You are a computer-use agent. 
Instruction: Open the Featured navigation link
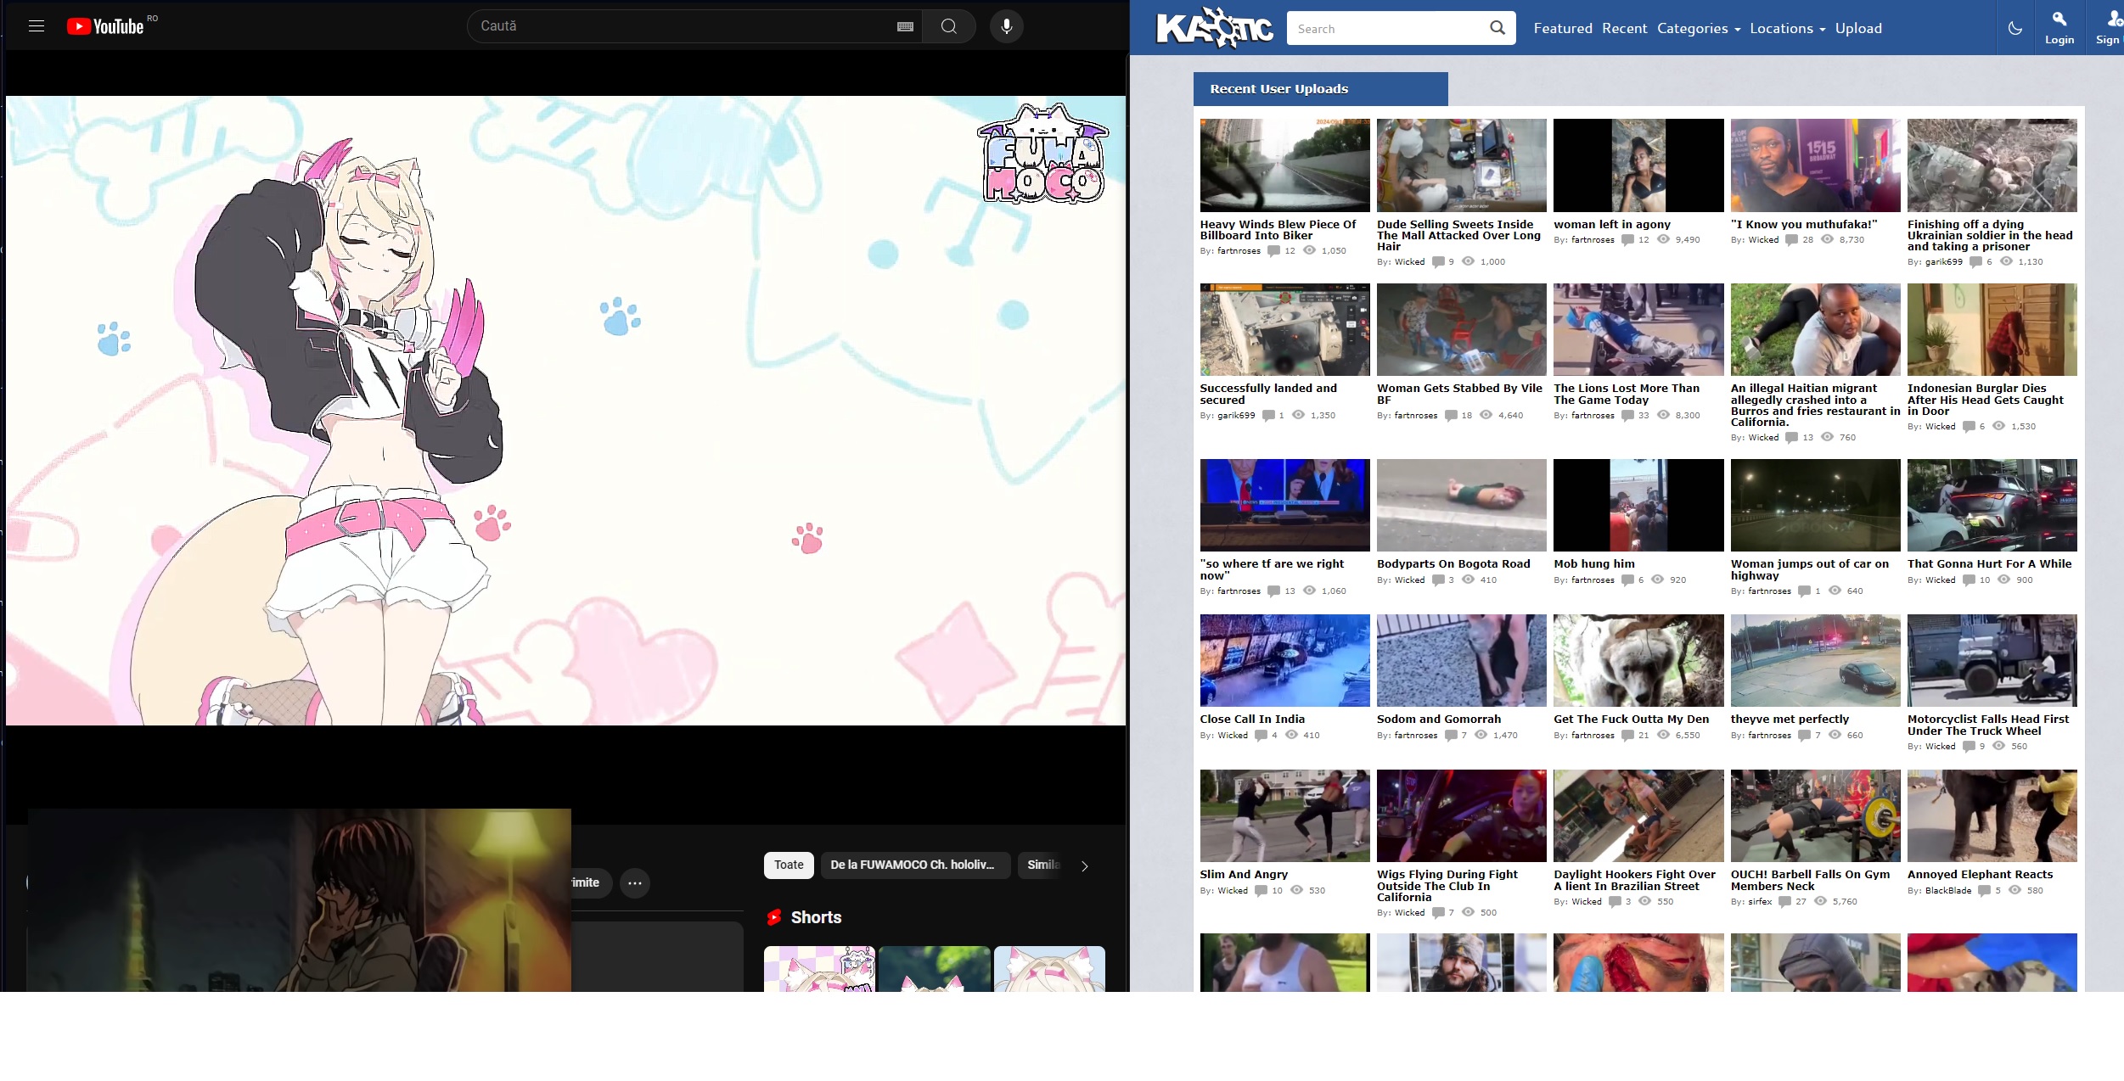pos(1562,28)
